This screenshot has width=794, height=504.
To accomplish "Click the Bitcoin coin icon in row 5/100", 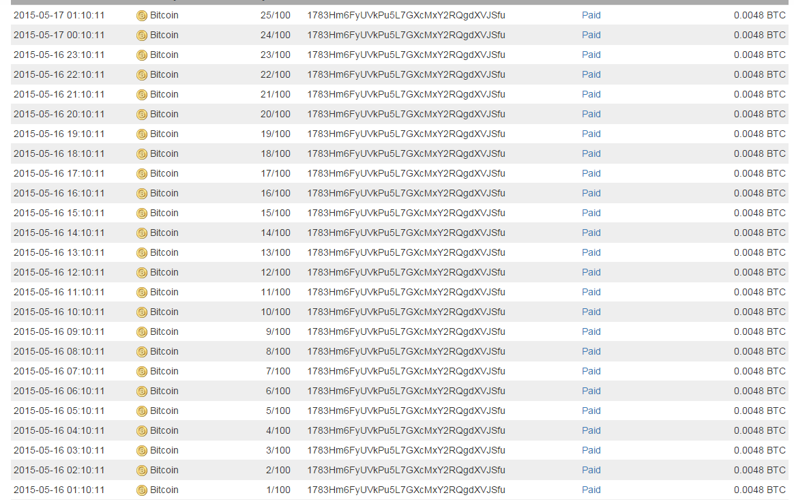I will (x=142, y=411).
